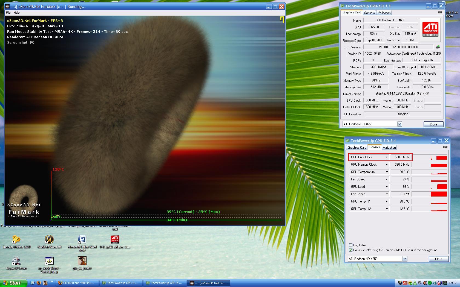Click the ATI Radeon Graphics logo in GPU-Z
The height and width of the screenshot is (287, 460).
(430, 30)
